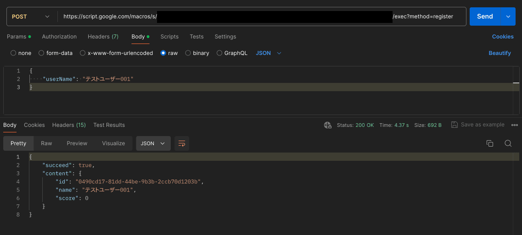Select the GraphQL body type radio
The height and width of the screenshot is (235, 522).
coord(219,53)
